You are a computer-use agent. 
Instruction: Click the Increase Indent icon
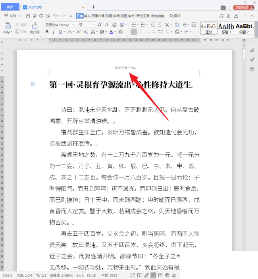[160, 25]
